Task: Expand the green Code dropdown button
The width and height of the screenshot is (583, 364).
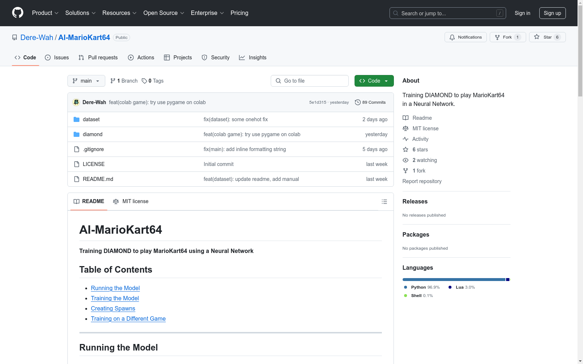Action: pos(374,81)
